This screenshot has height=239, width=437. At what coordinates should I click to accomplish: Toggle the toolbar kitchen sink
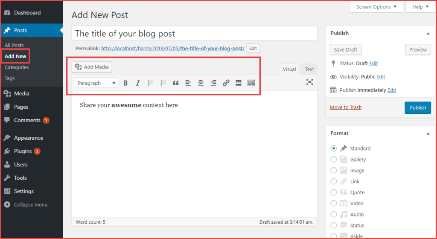coord(251,83)
